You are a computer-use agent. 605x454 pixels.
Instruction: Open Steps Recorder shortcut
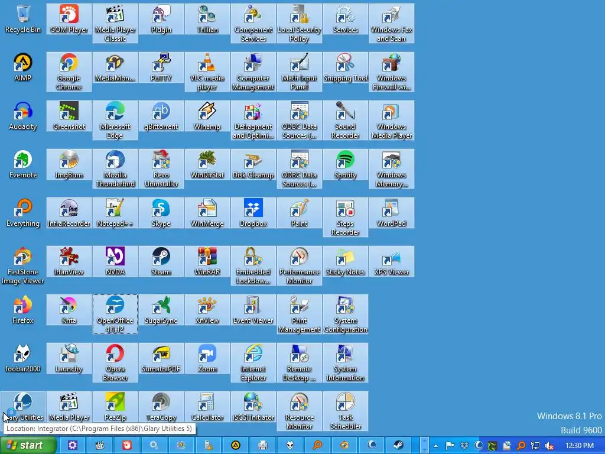[345, 218]
